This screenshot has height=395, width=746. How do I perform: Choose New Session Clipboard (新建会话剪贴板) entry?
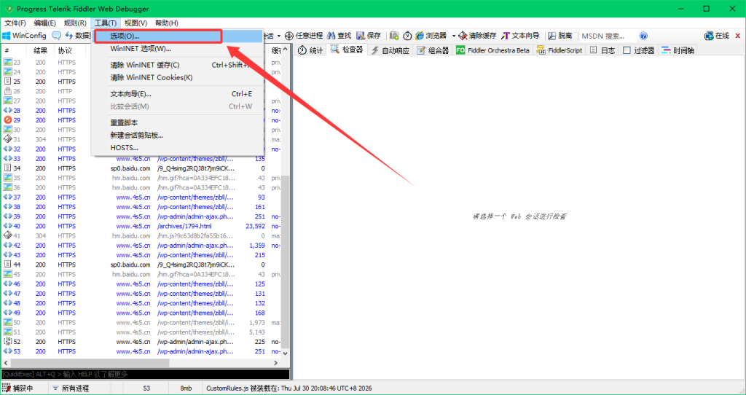177,135
